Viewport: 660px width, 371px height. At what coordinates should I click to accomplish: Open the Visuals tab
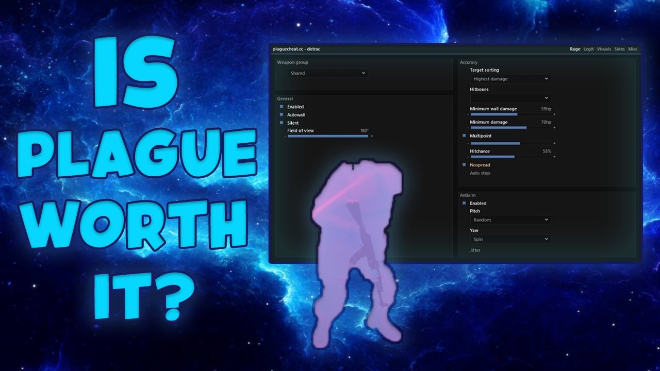(x=604, y=49)
